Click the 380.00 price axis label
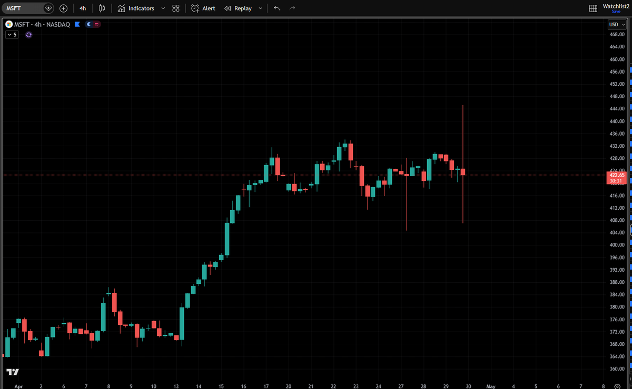The height and width of the screenshot is (389, 632). [617, 307]
